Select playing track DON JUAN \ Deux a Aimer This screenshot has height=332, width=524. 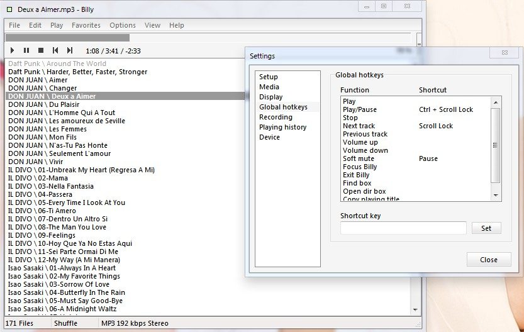click(x=125, y=96)
